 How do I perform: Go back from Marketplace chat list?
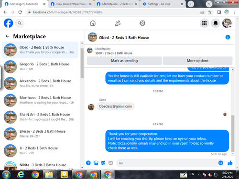(7, 36)
